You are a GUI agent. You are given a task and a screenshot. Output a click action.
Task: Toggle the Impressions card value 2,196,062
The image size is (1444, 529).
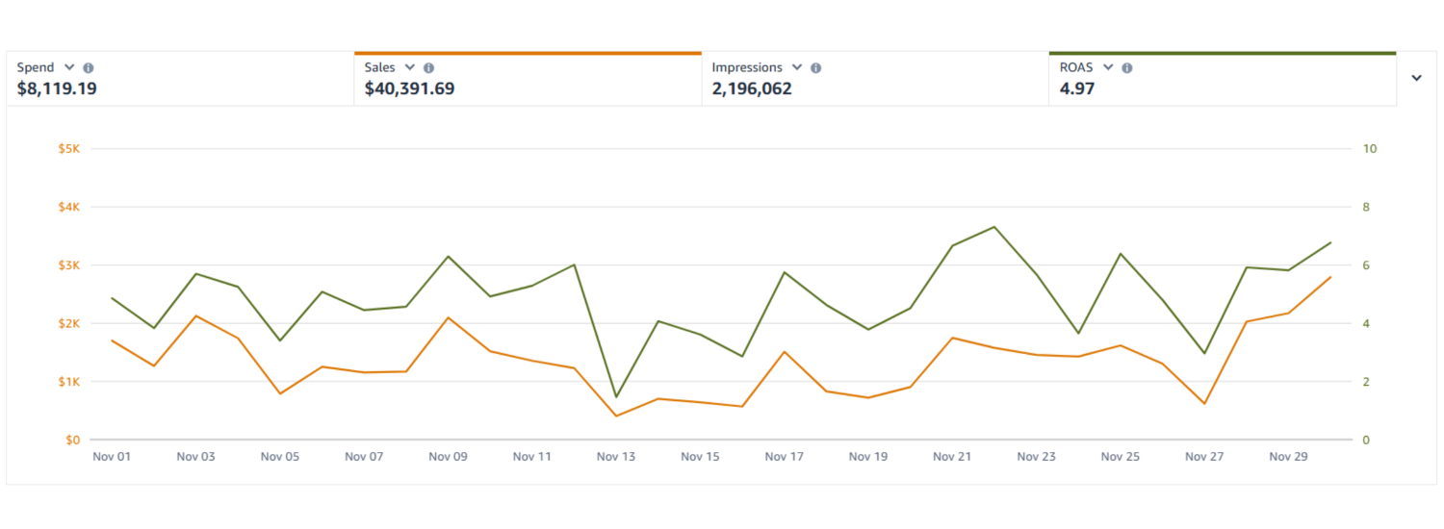(x=752, y=88)
